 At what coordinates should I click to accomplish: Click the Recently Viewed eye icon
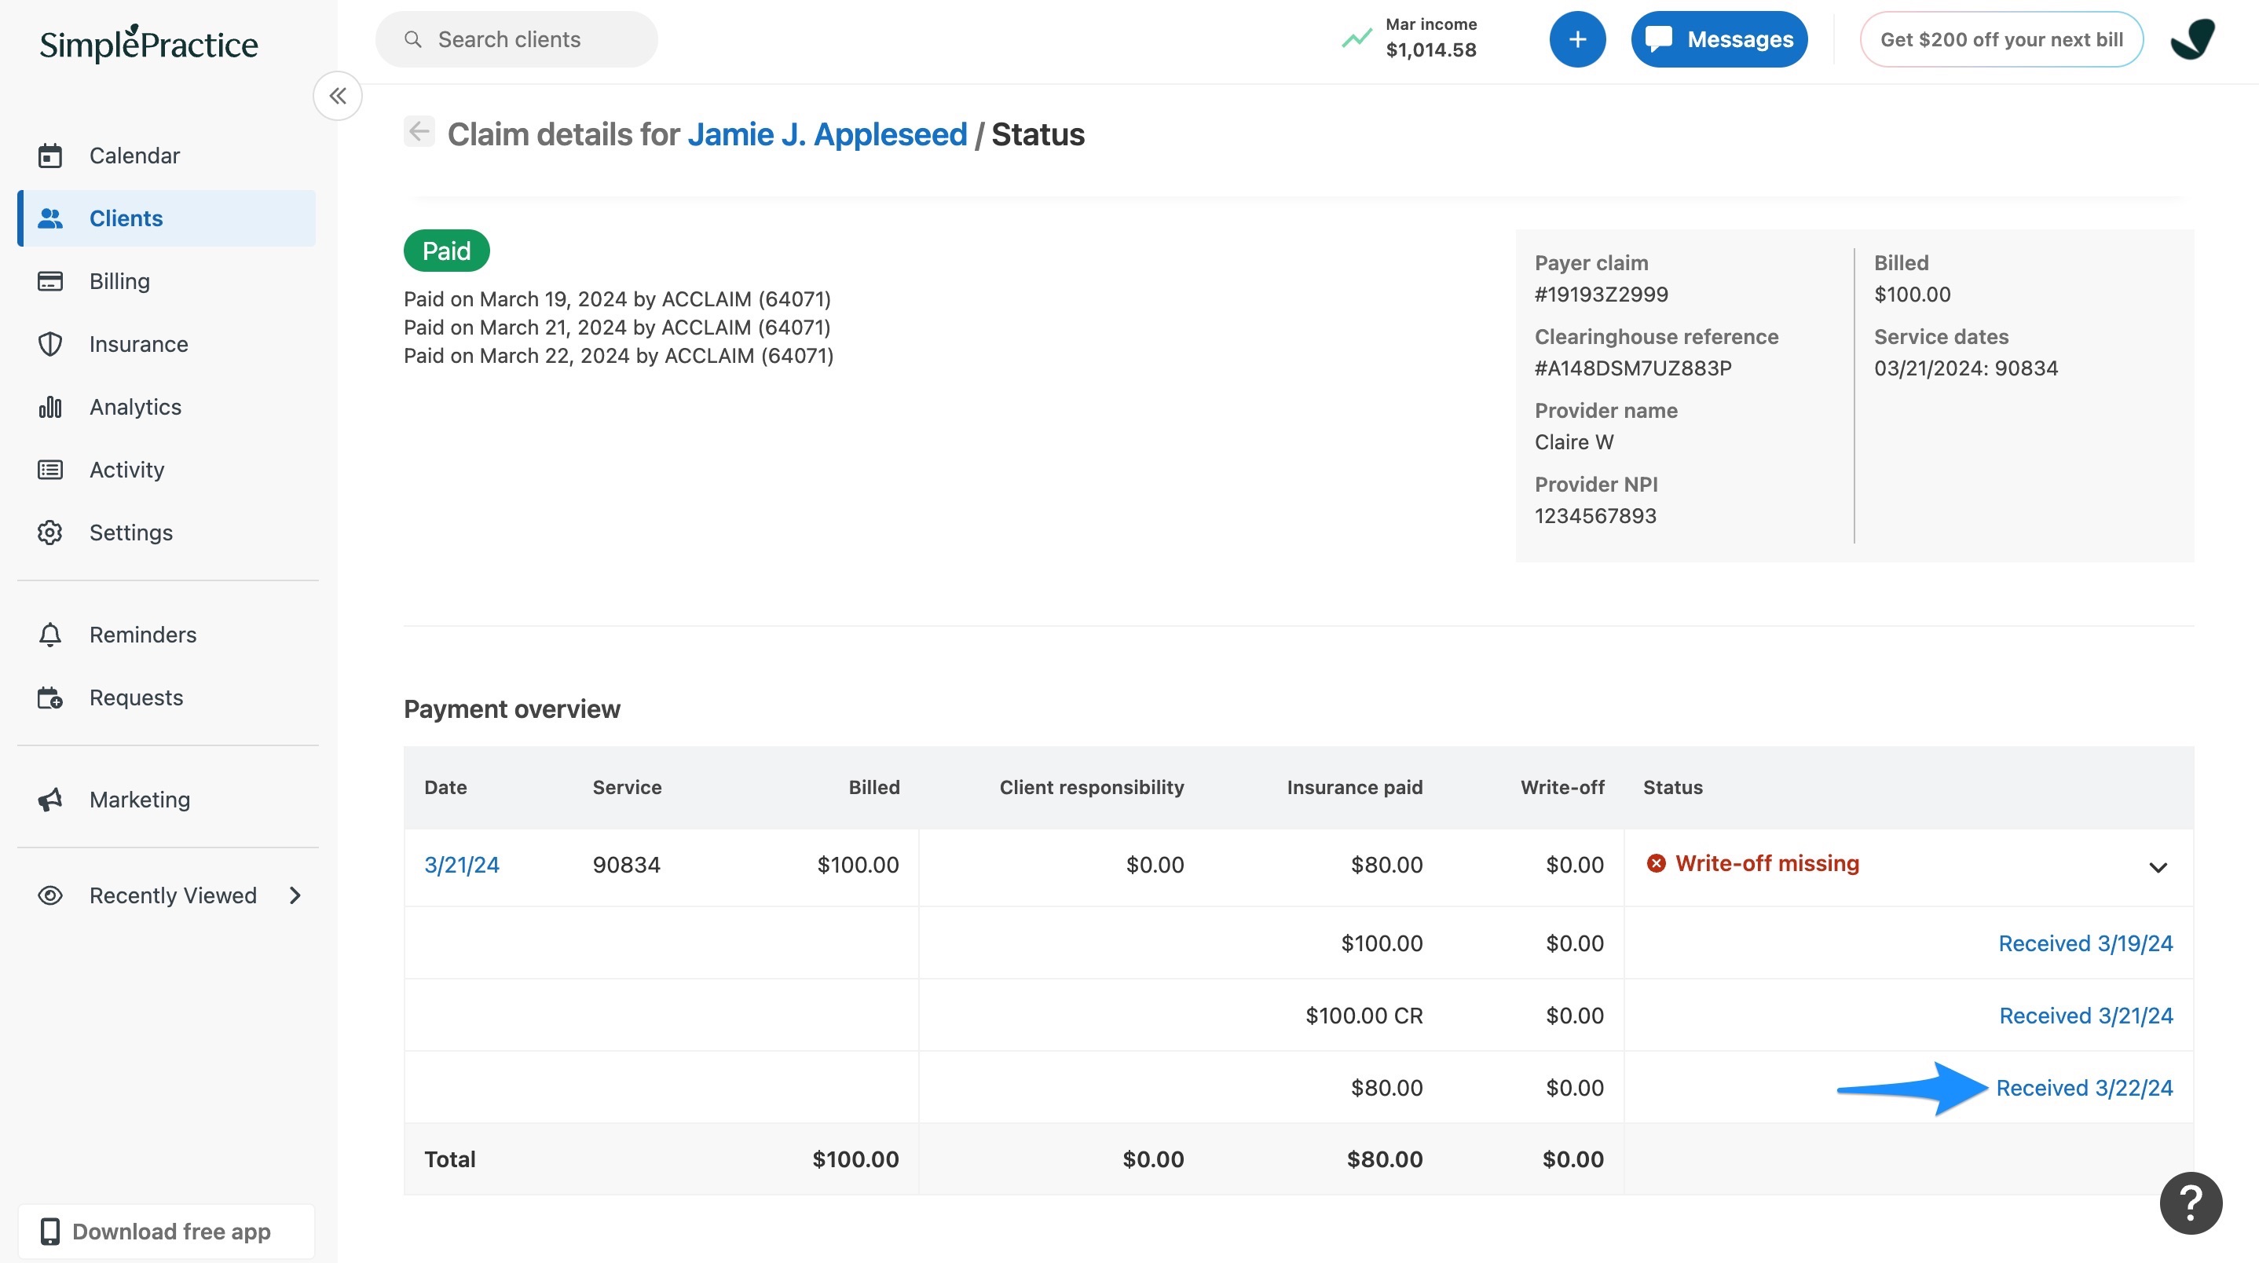tap(50, 895)
